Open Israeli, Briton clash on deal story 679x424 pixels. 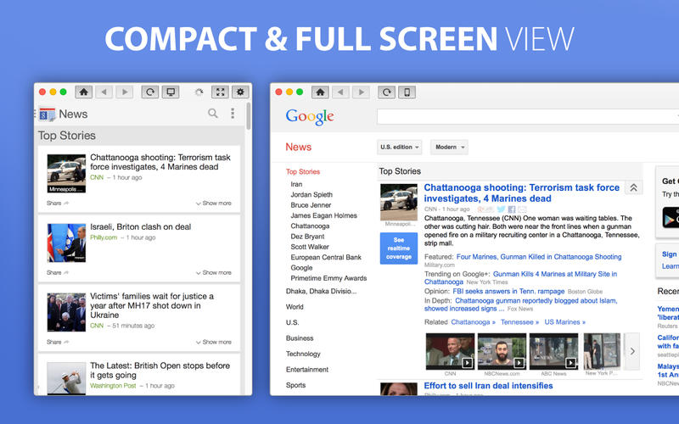140,226
